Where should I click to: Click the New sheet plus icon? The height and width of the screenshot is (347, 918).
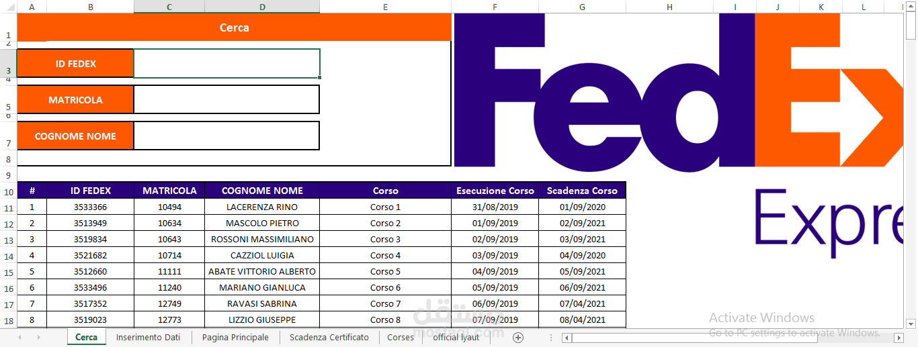(517, 337)
